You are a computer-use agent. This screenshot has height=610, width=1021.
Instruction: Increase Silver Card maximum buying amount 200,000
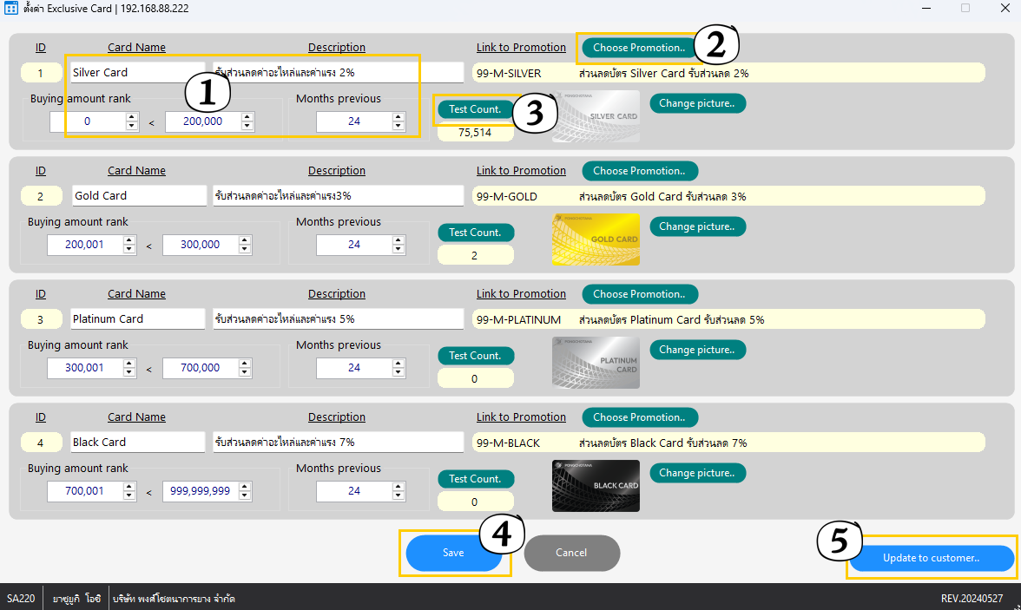click(247, 117)
